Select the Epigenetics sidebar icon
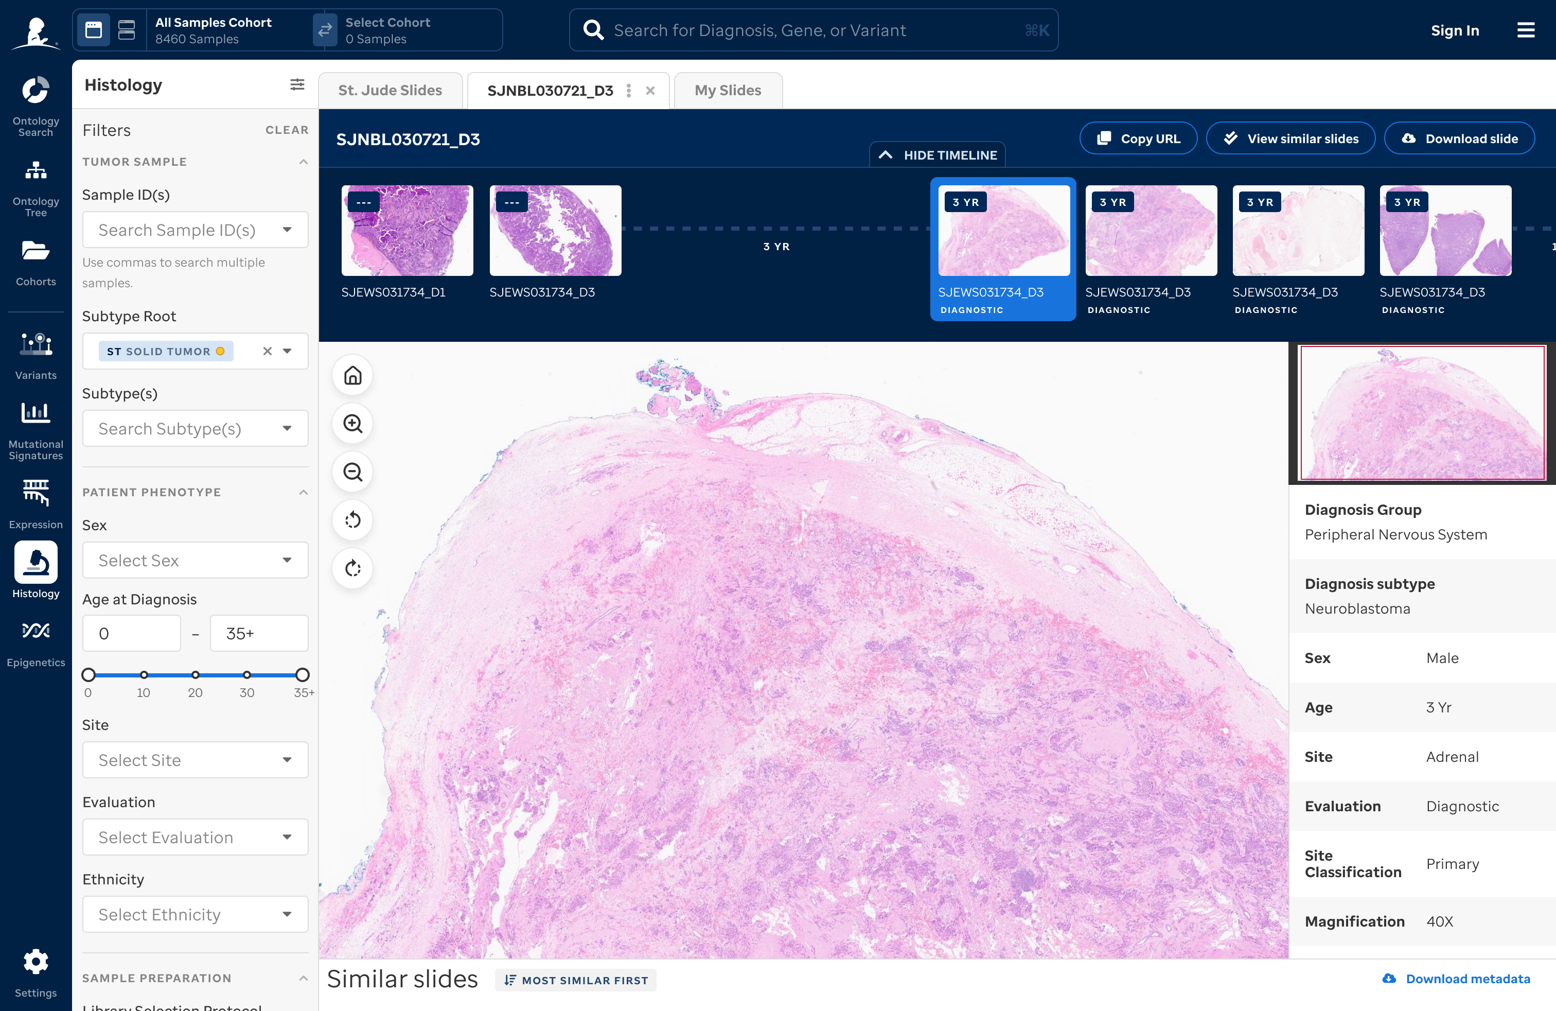Viewport: 1556px width, 1011px height. click(x=36, y=638)
